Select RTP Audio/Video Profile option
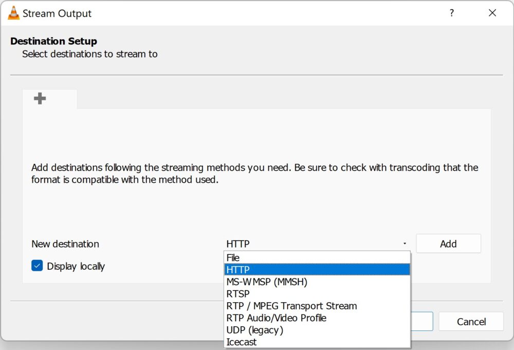Screen dimensions: 514x350 (x=276, y=318)
